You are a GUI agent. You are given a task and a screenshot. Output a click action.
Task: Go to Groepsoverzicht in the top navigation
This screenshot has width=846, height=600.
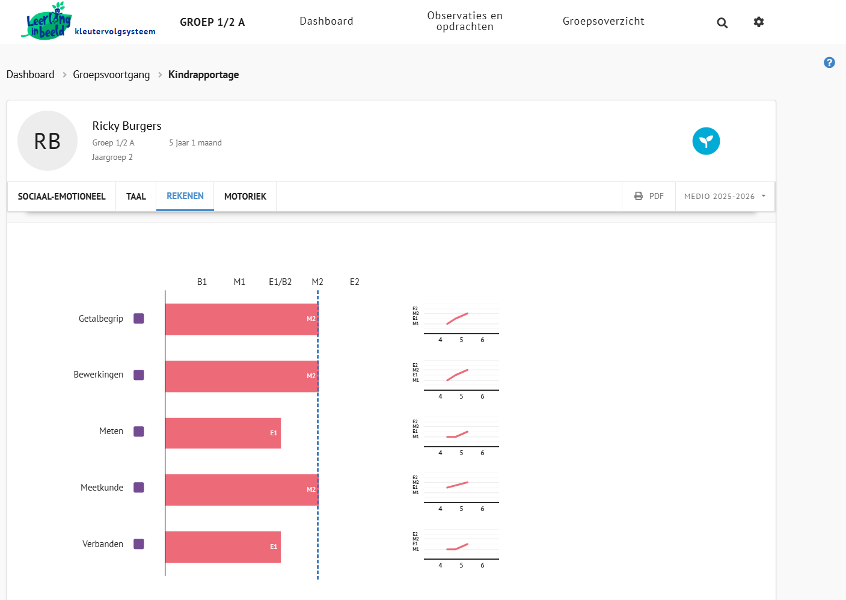pyautogui.click(x=603, y=21)
